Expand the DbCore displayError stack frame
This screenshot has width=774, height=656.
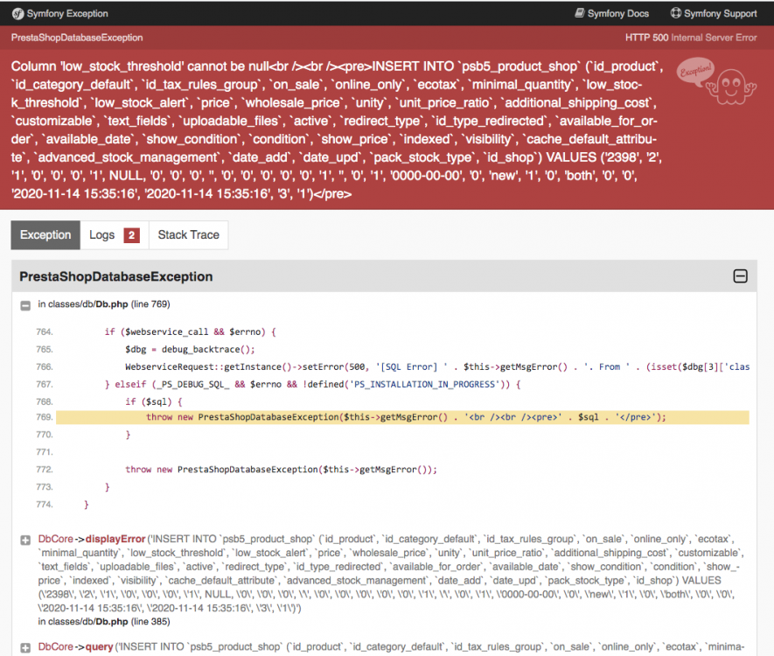[24, 539]
